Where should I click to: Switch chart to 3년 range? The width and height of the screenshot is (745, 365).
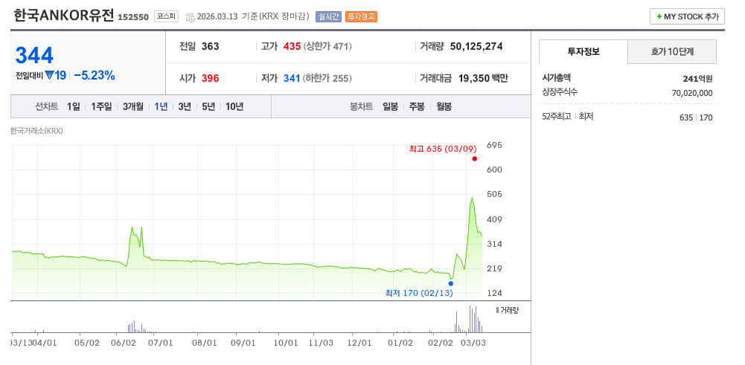(x=185, y=106)
